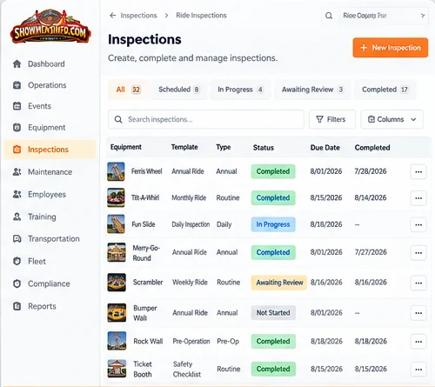Click the Filters button
This screenshot has width=435, height=387.
coord(332,119)
